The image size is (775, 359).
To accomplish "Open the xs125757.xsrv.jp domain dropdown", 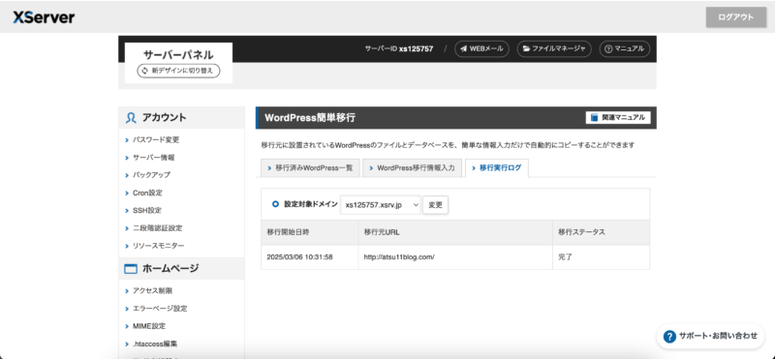I will [x=380, y=205].
